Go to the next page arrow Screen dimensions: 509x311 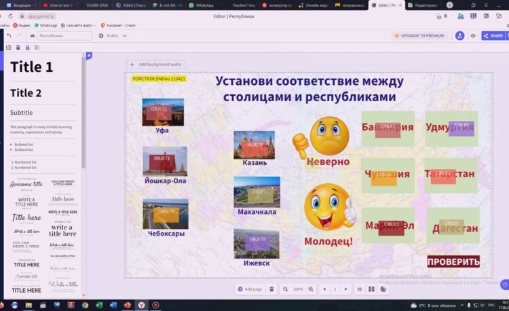pos(346,289)
